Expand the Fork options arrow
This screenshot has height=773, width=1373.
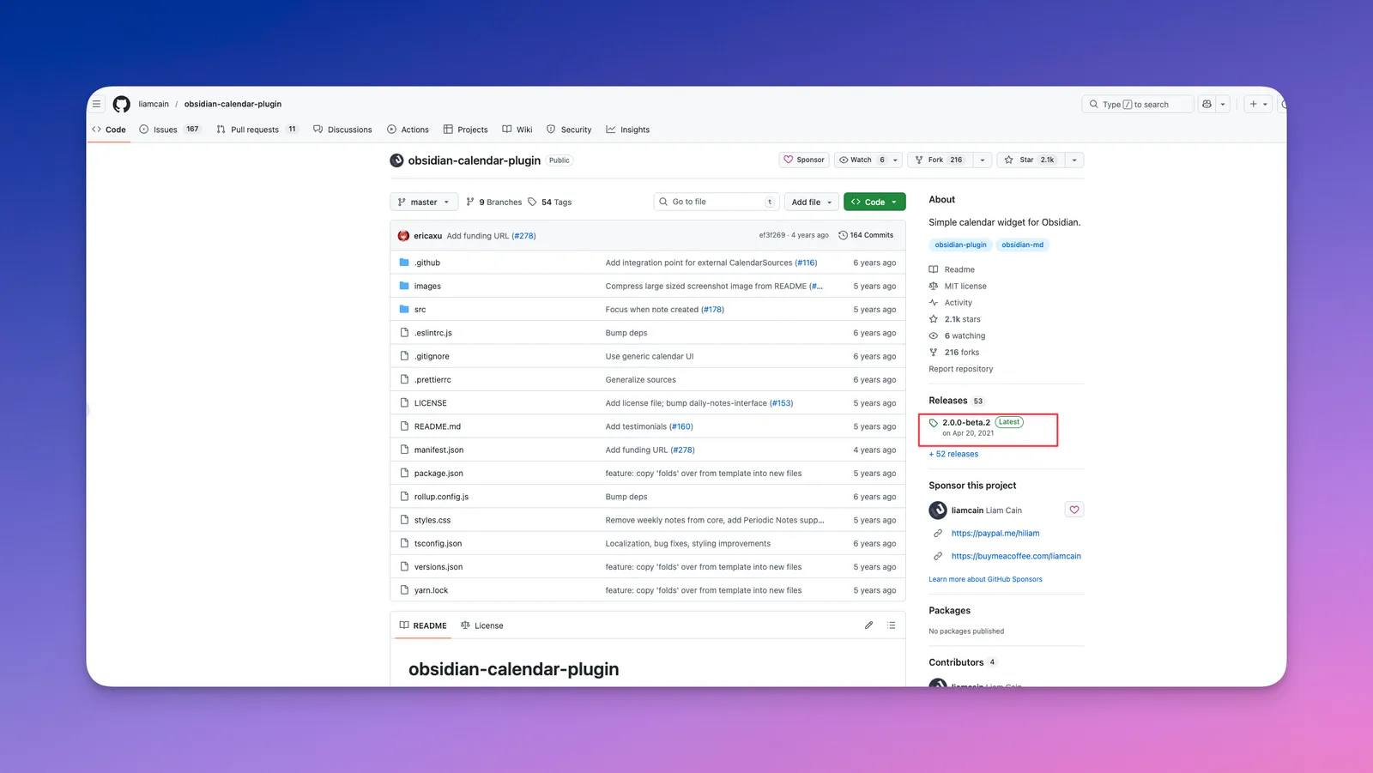pos(982,160)
